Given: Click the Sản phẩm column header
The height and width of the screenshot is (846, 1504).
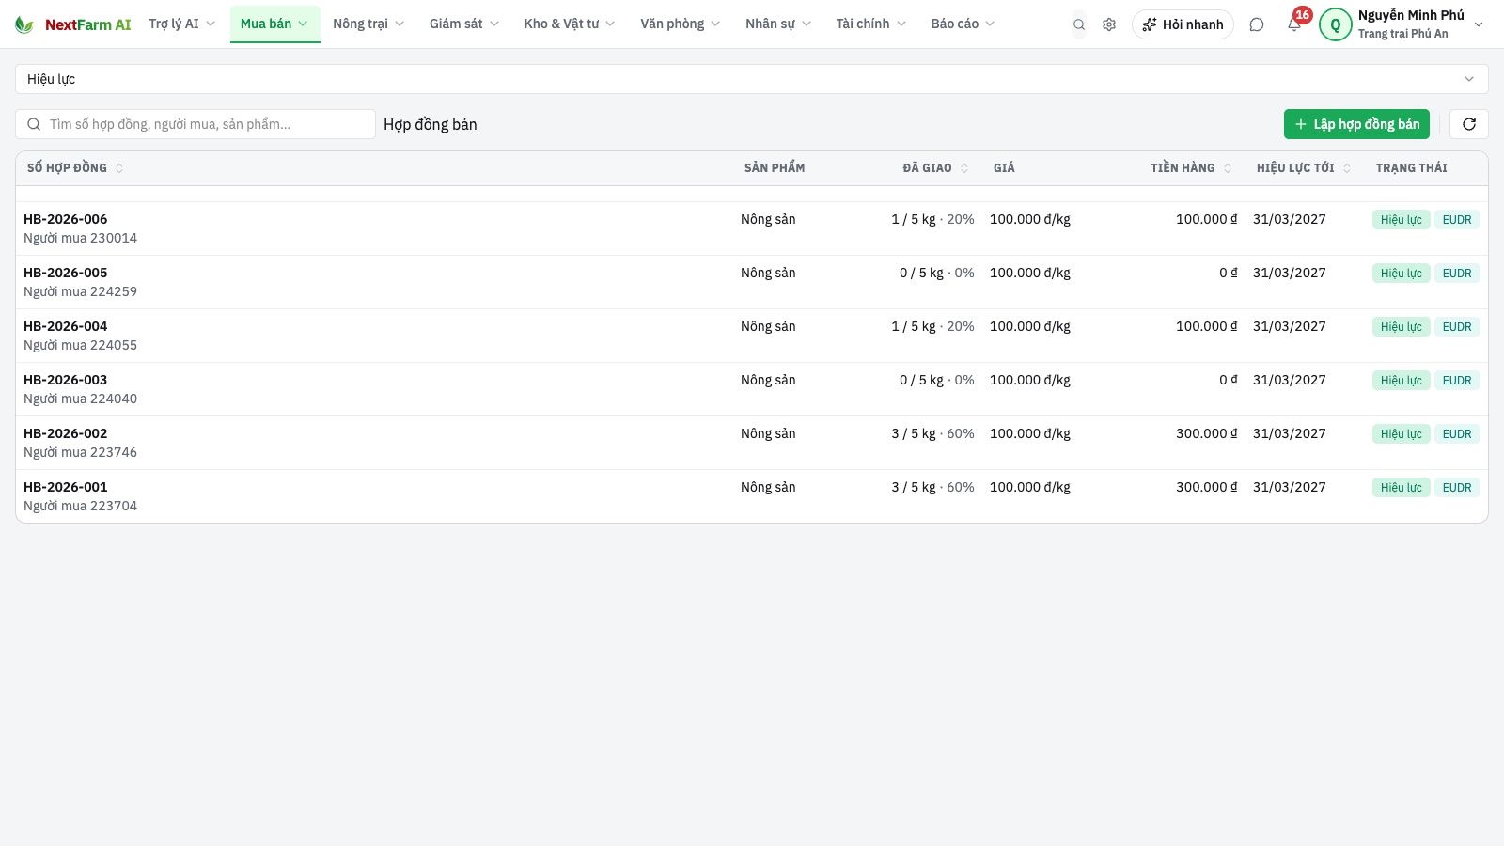Looking at the screenshot, I should pos(775,167).
